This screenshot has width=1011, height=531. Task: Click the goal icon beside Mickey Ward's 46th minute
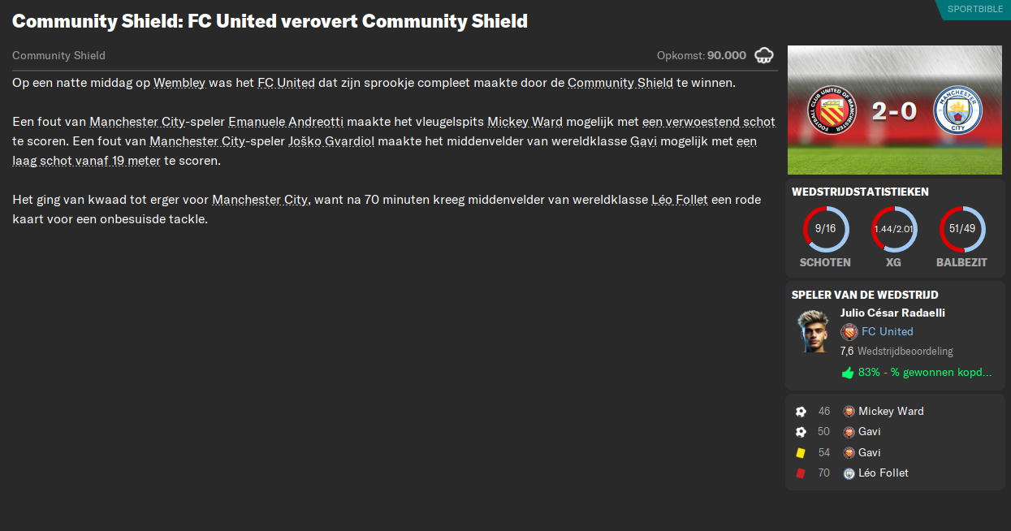[x=801, y=411]
